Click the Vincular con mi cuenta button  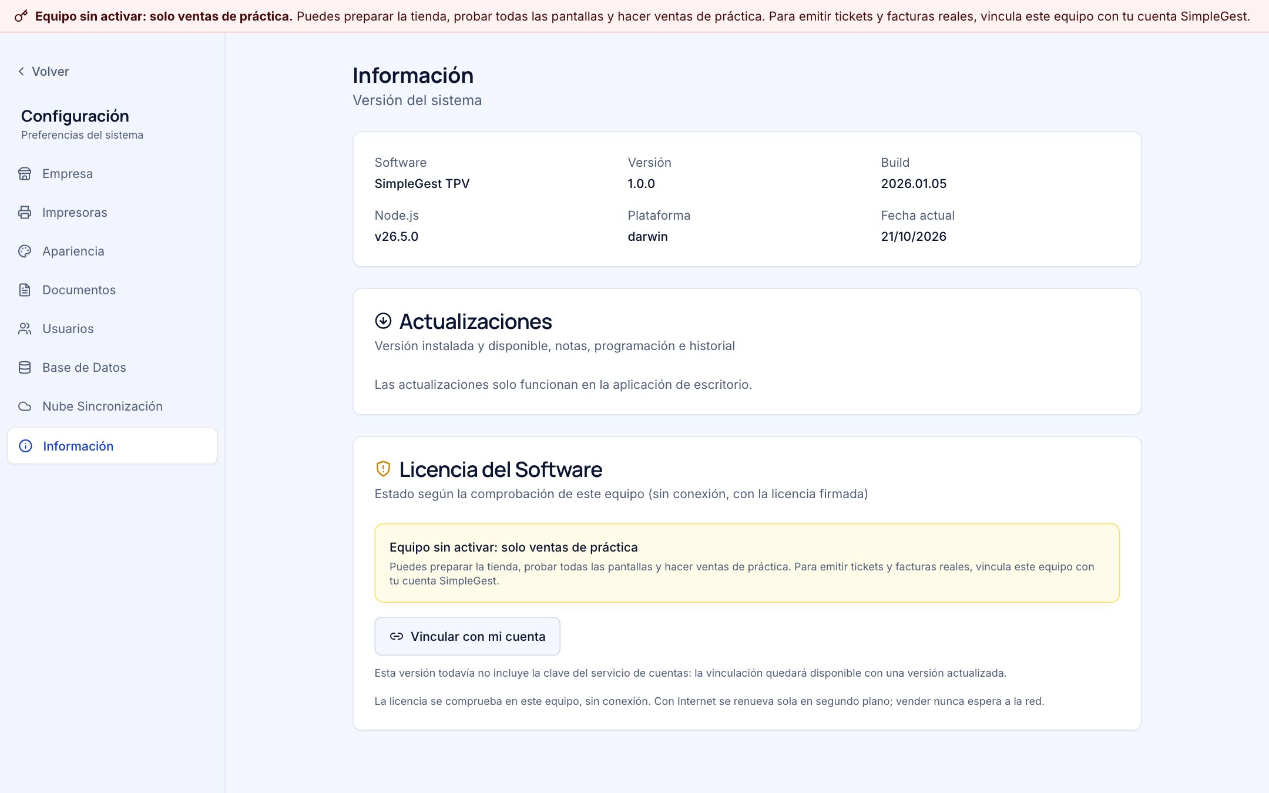tap(467, 636)
